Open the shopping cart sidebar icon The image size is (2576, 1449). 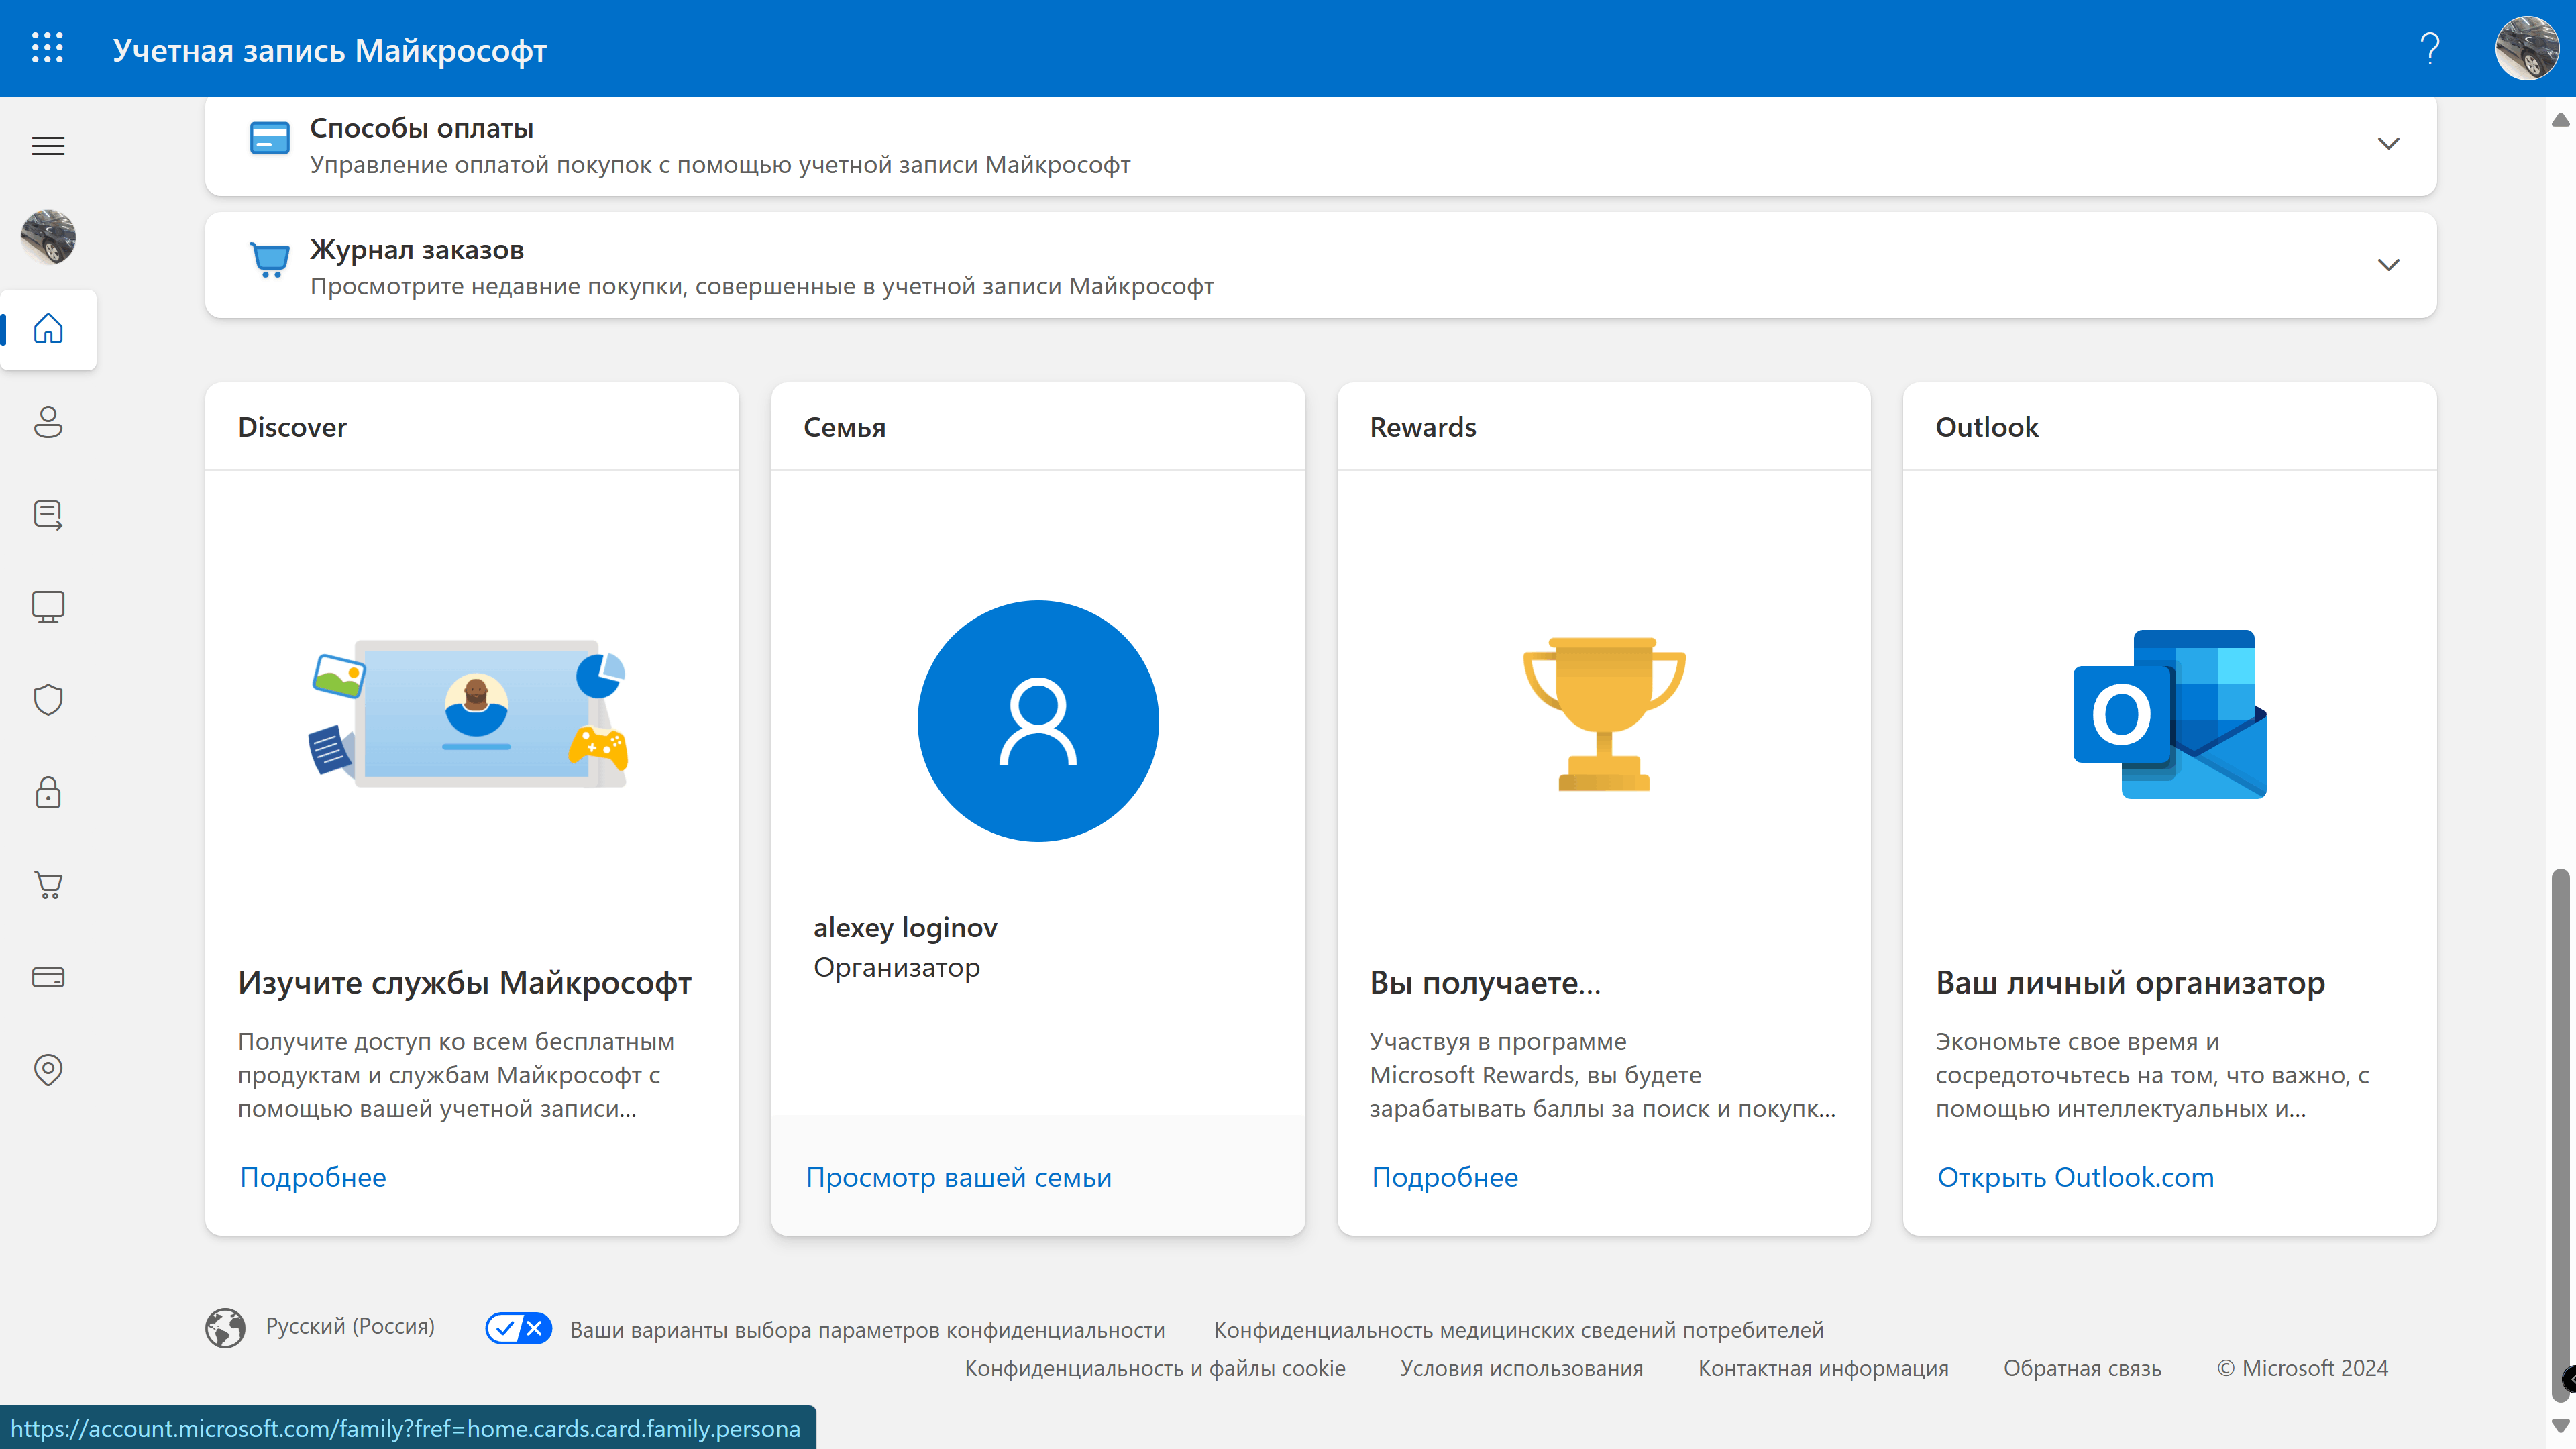point(48,884)
